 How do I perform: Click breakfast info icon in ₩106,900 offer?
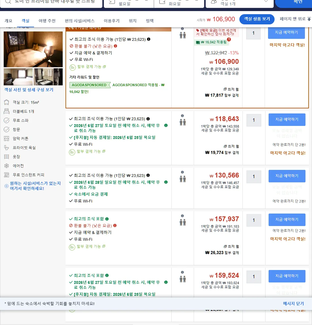click(x=149, y=39)
